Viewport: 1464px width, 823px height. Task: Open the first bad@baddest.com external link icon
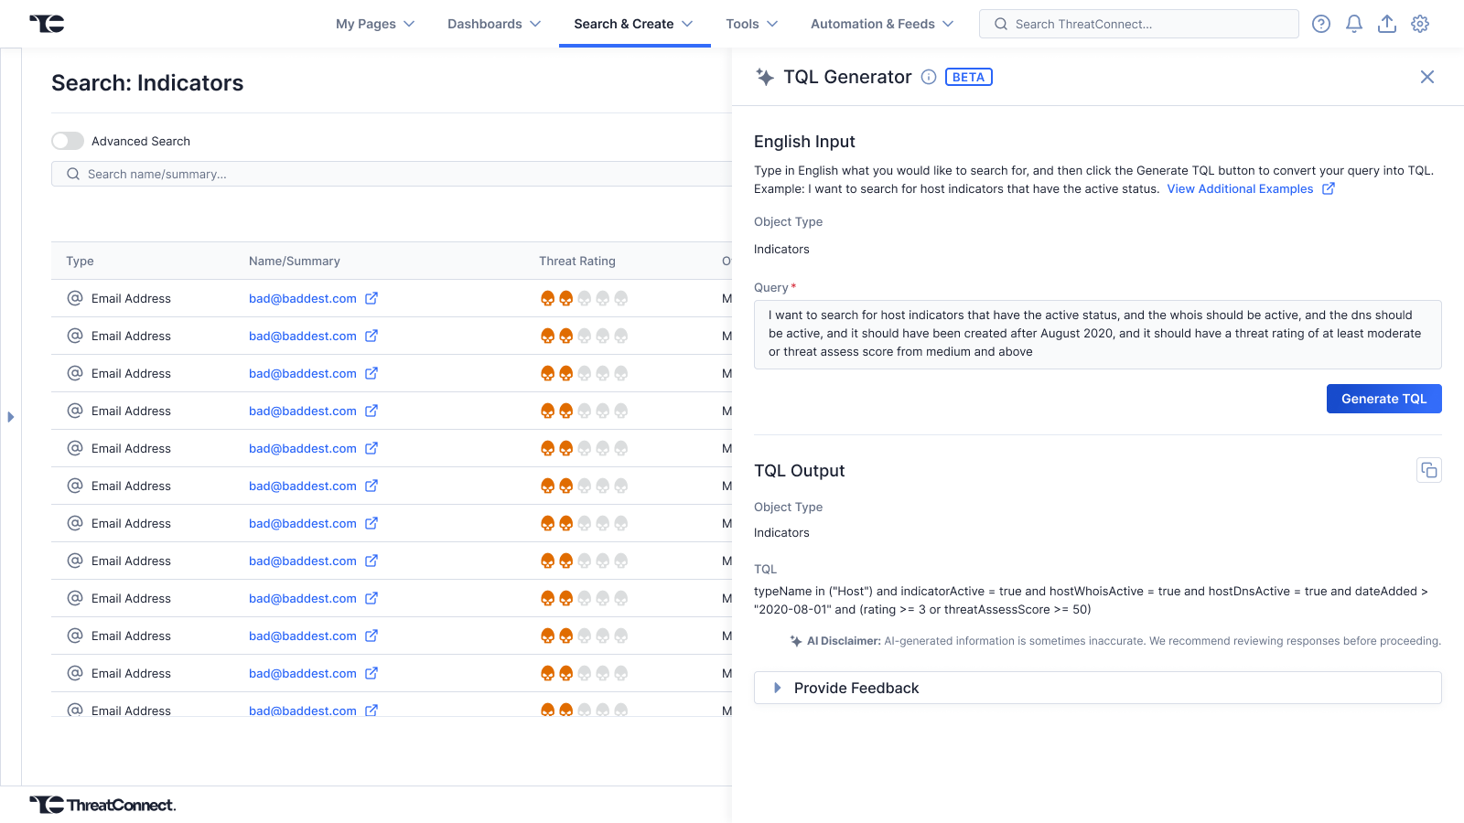[371, 298]
